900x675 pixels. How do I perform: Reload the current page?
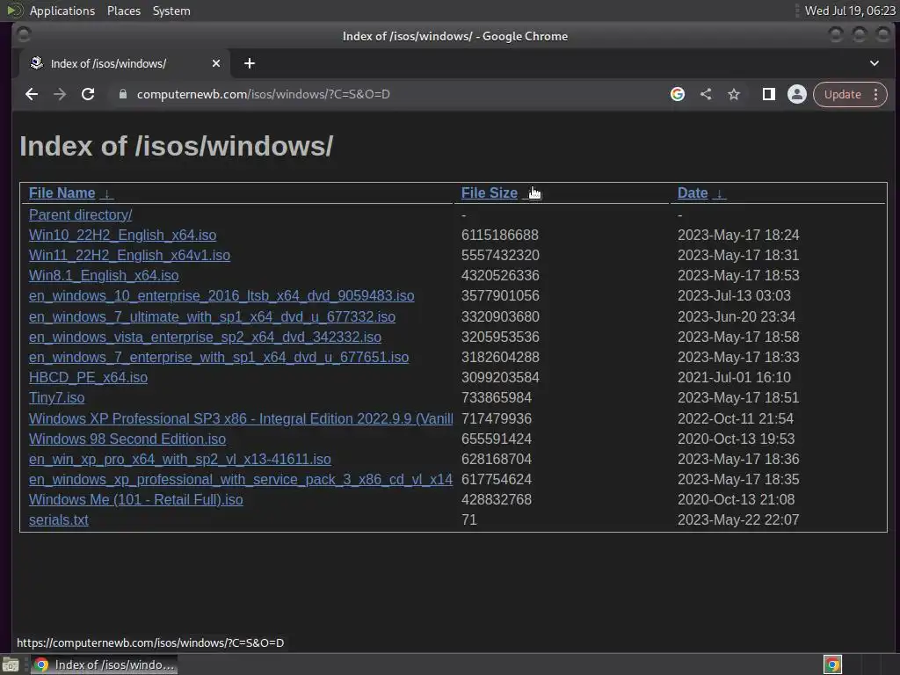tap(88, 94)
